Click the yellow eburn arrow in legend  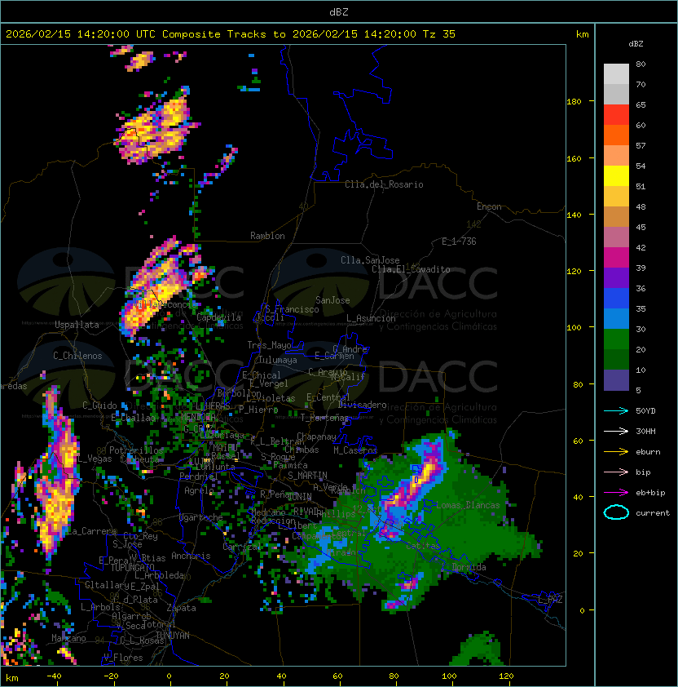pyautogui.click(x=616, y=452)
